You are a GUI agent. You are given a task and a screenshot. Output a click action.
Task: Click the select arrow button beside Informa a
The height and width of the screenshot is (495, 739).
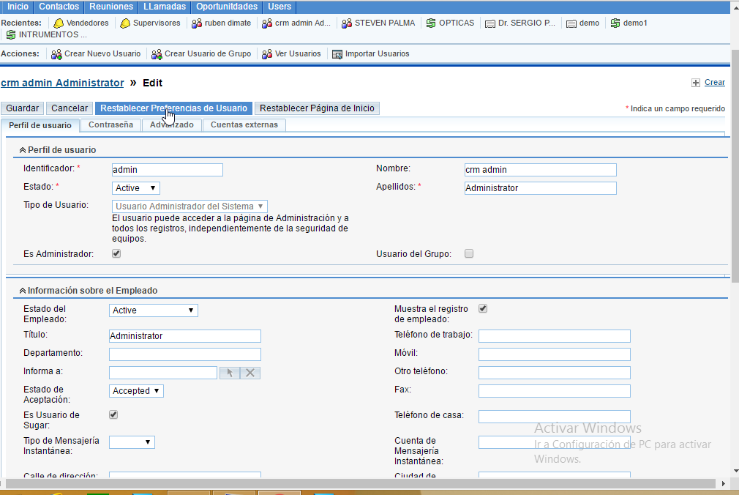229,373
